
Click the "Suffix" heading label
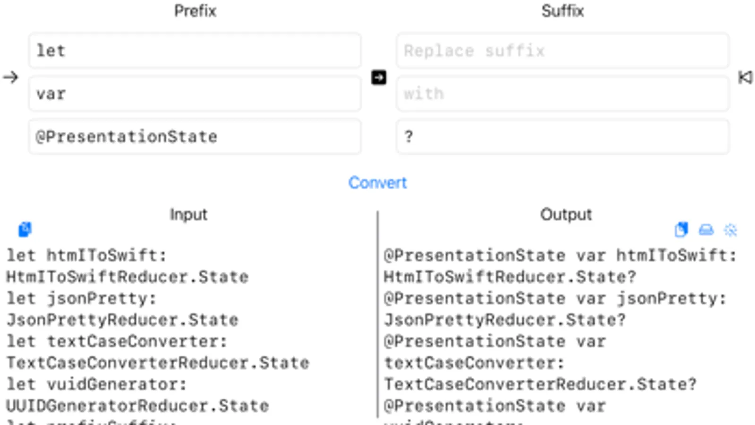coord(562,11)
